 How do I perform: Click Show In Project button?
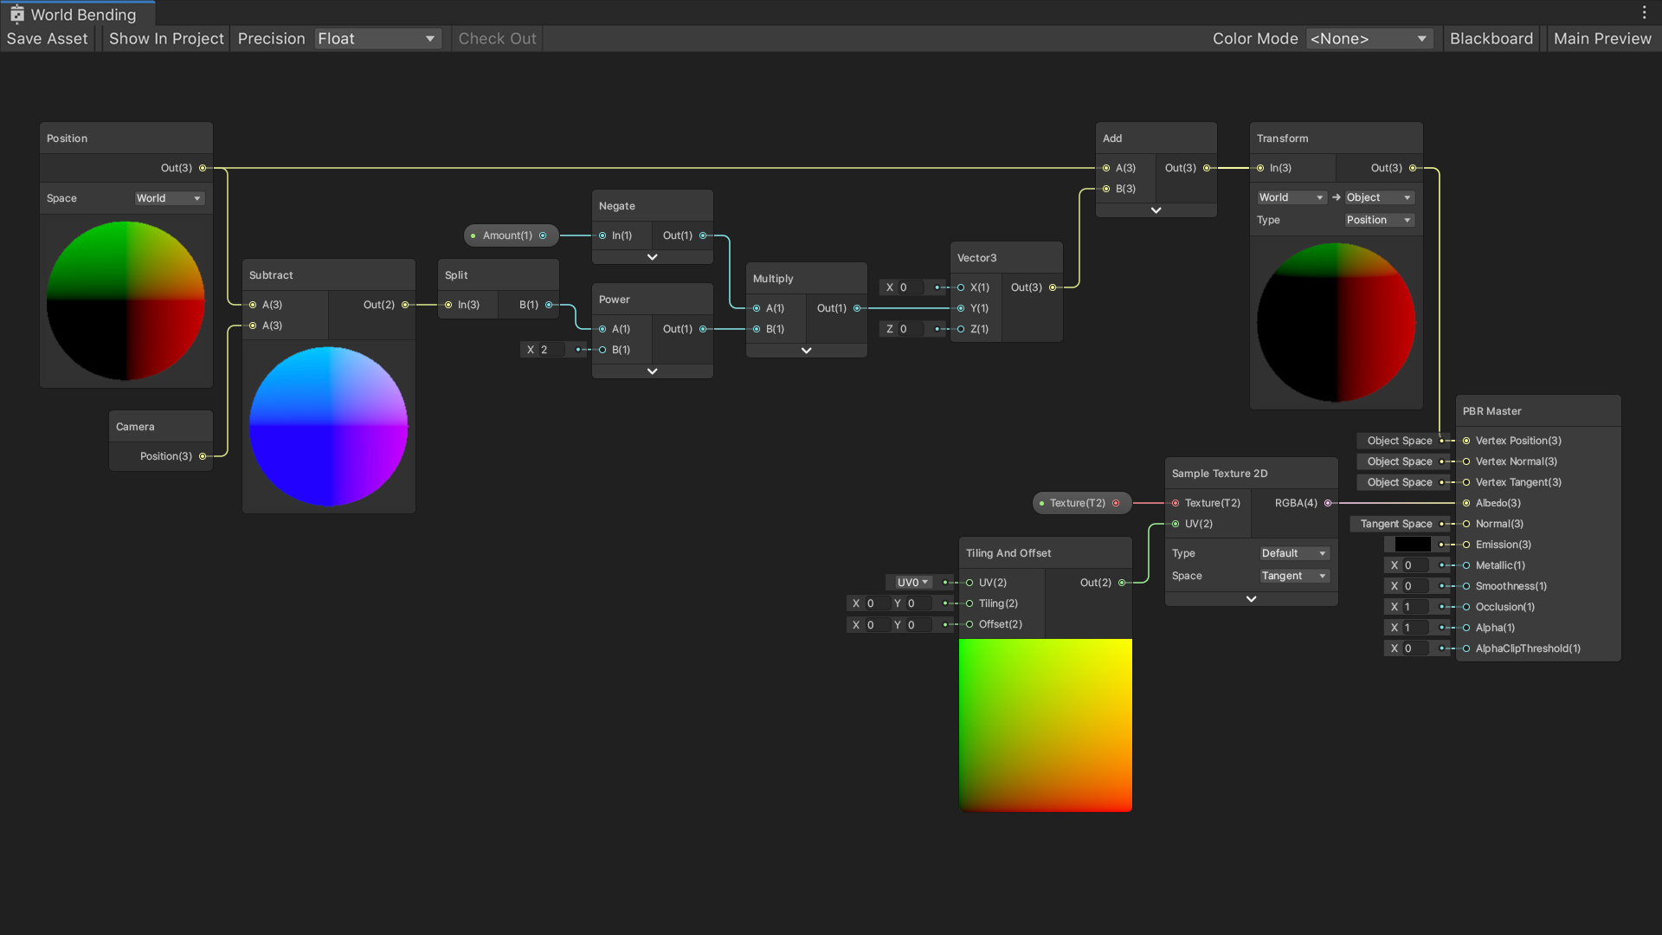166,39
